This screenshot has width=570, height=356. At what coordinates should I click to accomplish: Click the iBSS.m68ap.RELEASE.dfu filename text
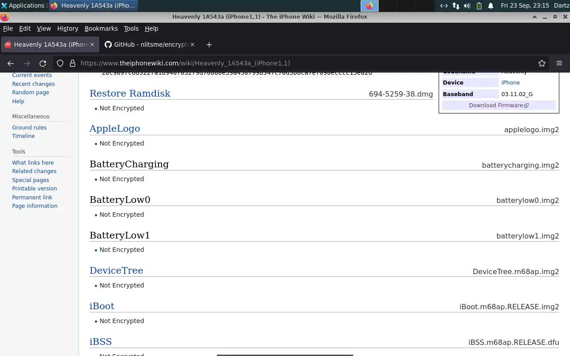513,343
